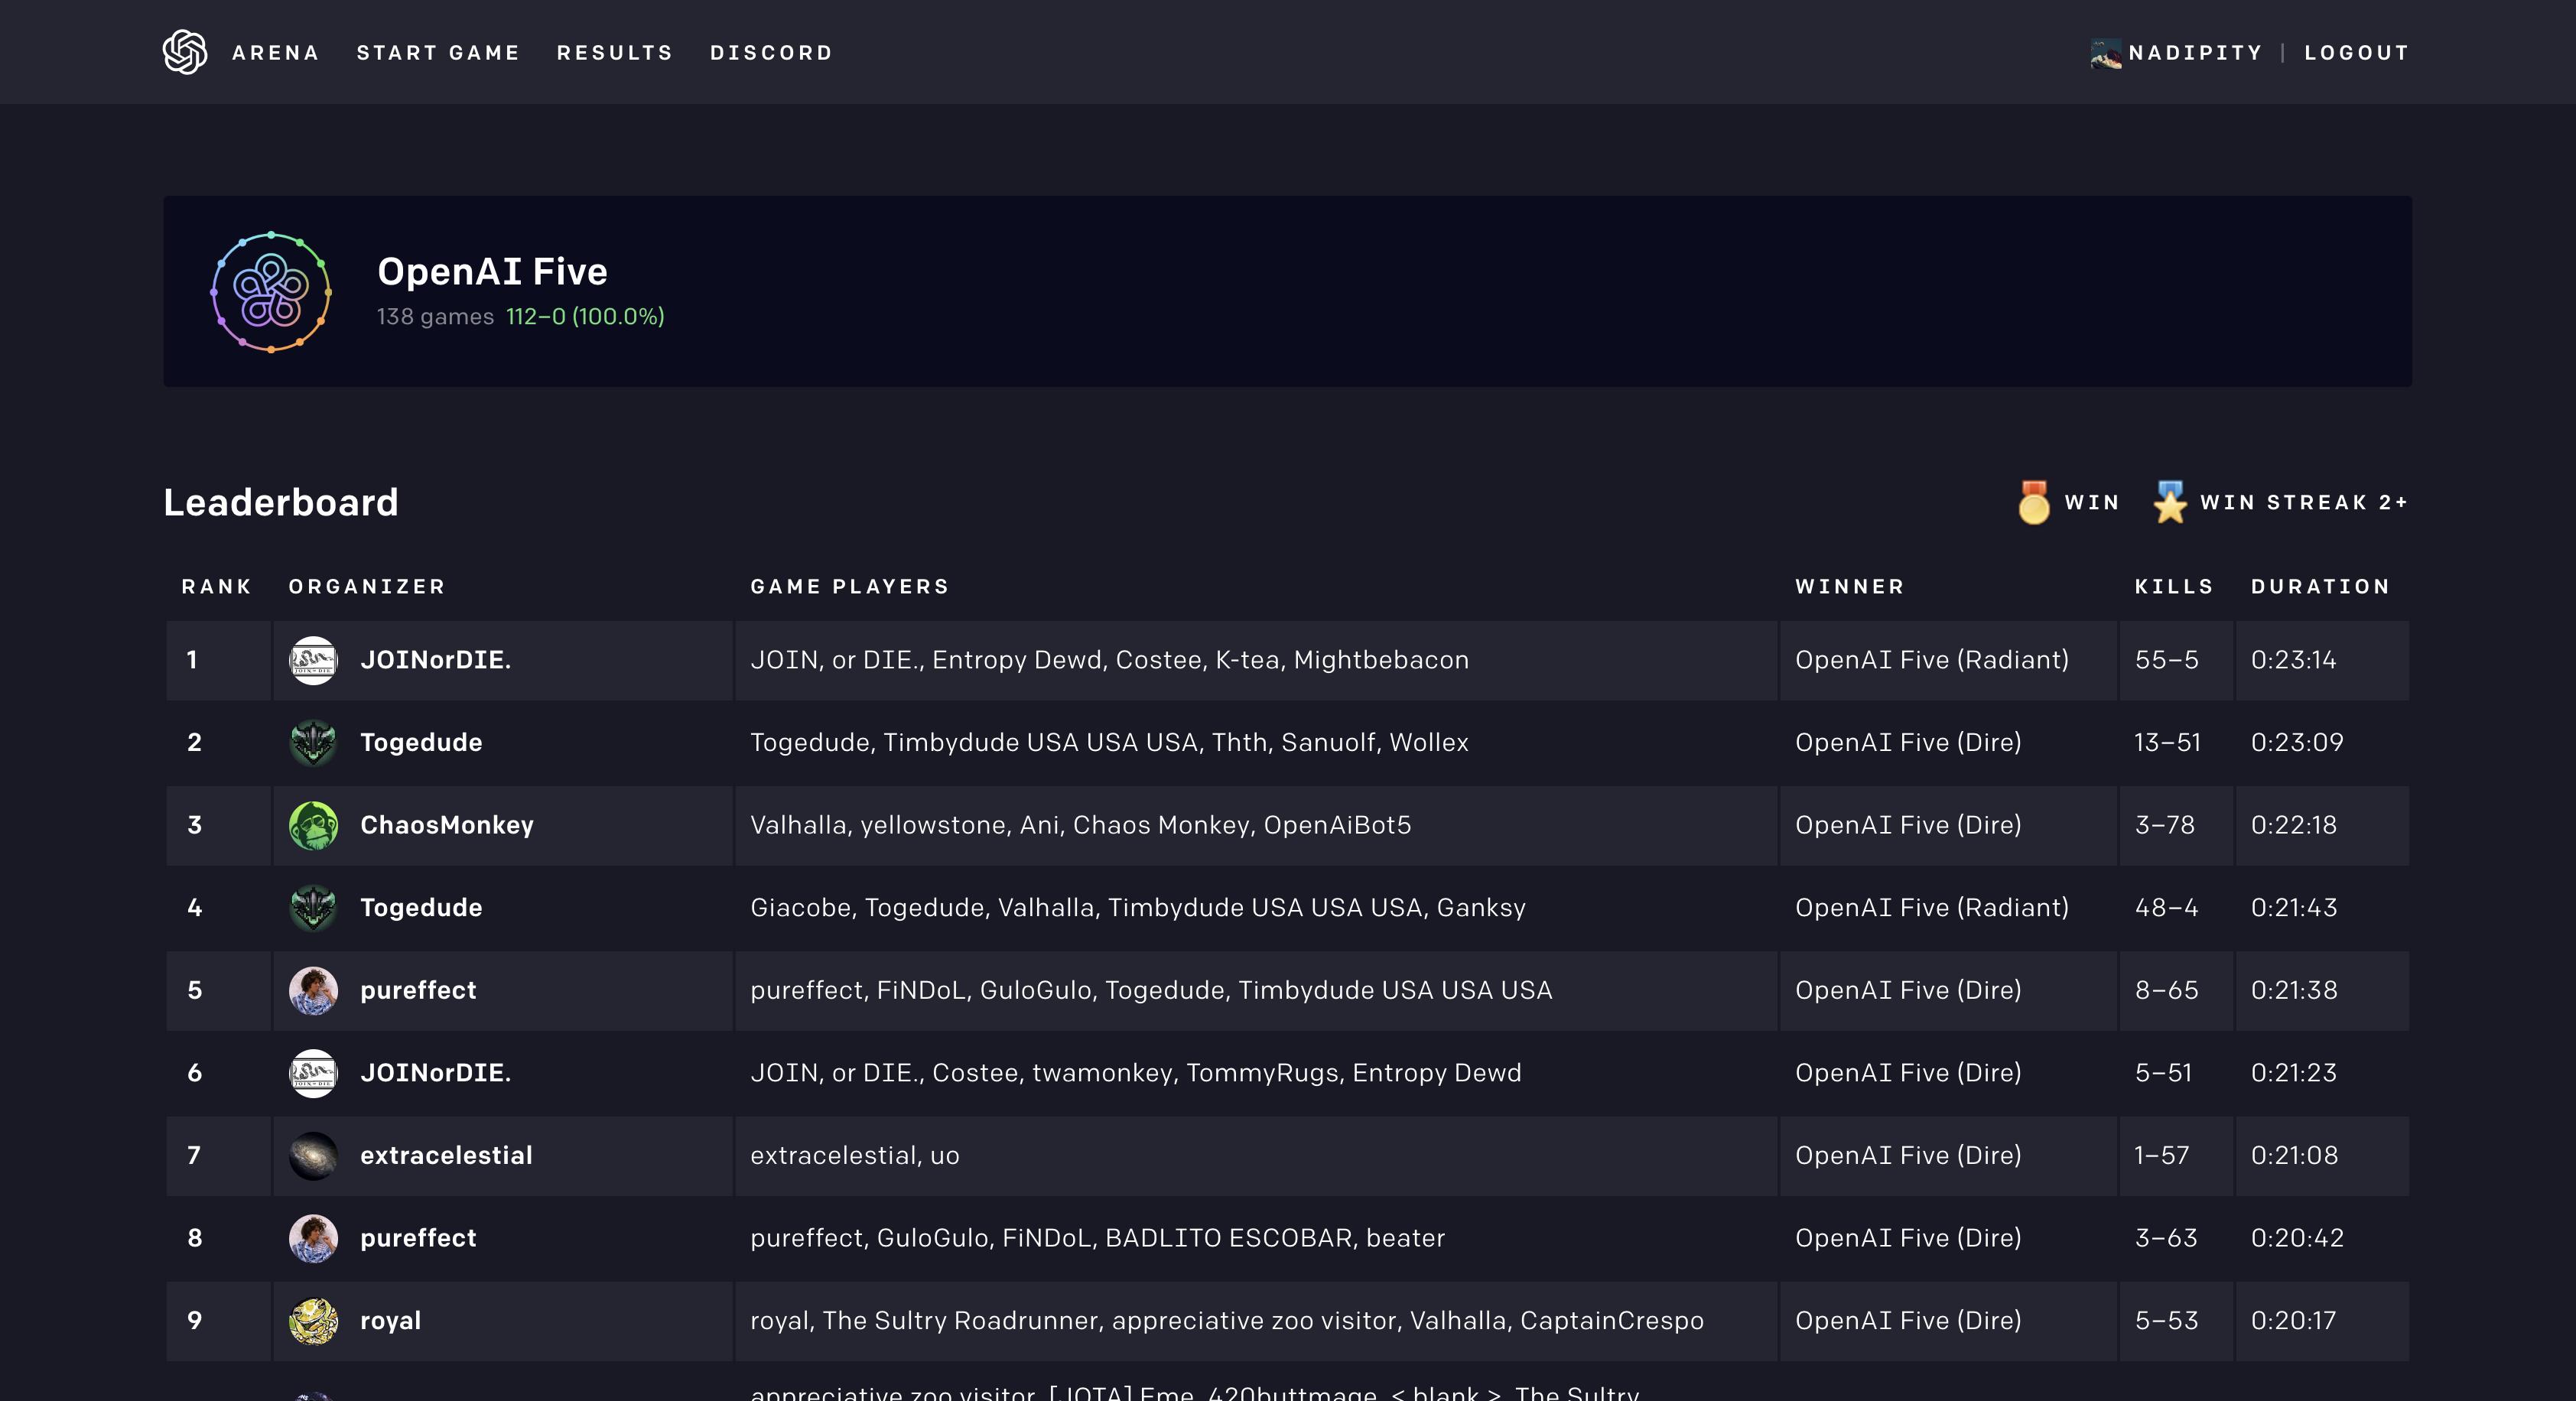Screen dimensions: 2576x1401
Task: Click JOINorDIE. avatar in rank 1
Action: coord(313,660)
